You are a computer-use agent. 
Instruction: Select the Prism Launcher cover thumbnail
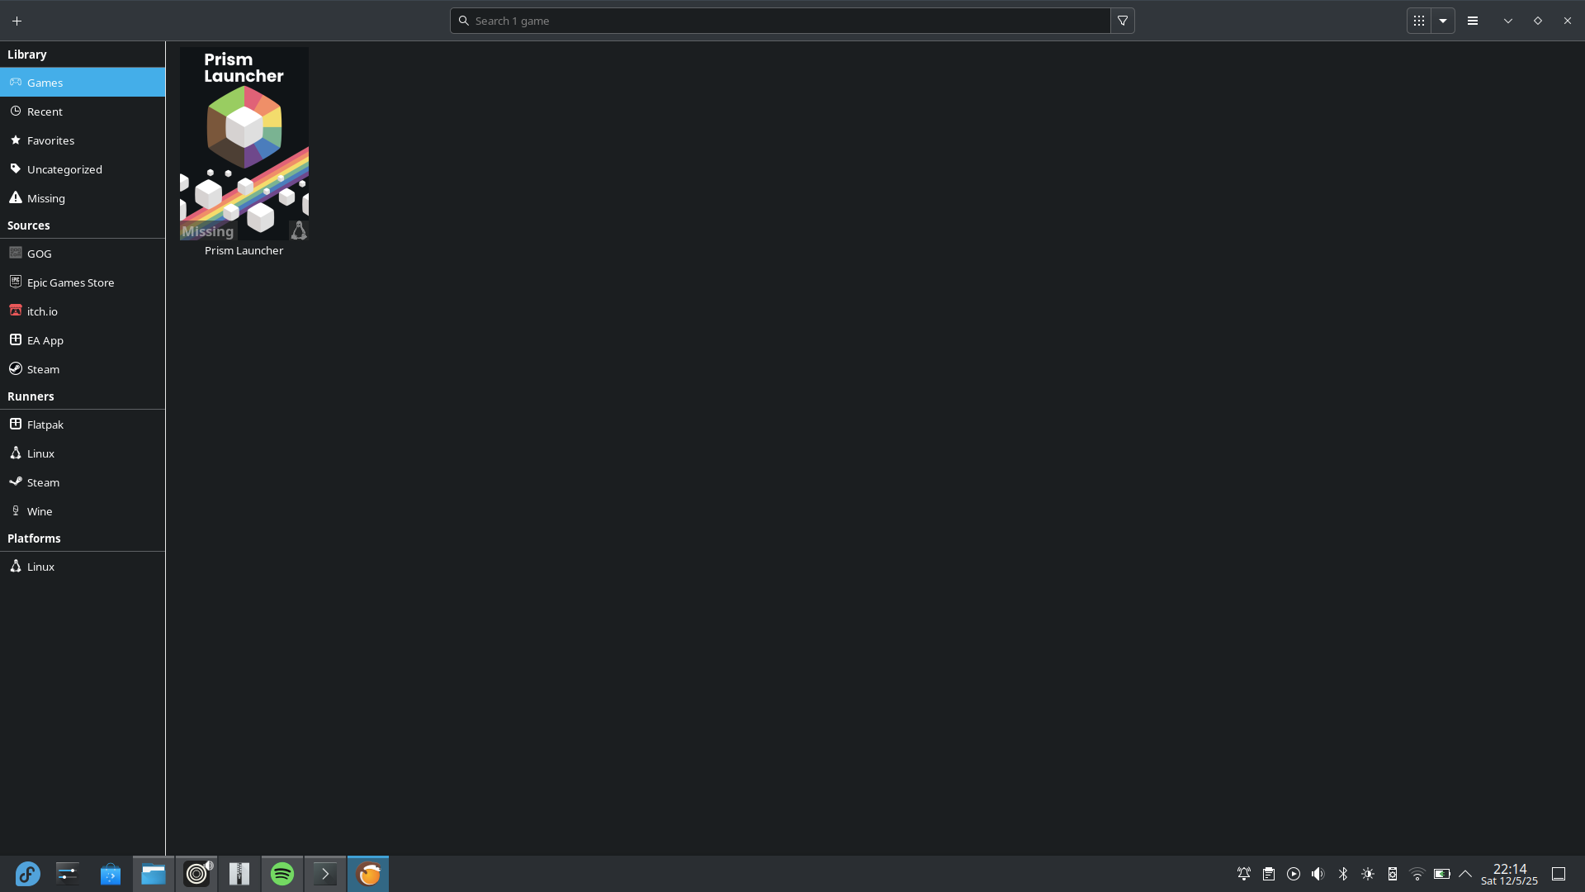pyautogui.click(x=244, y=144)
